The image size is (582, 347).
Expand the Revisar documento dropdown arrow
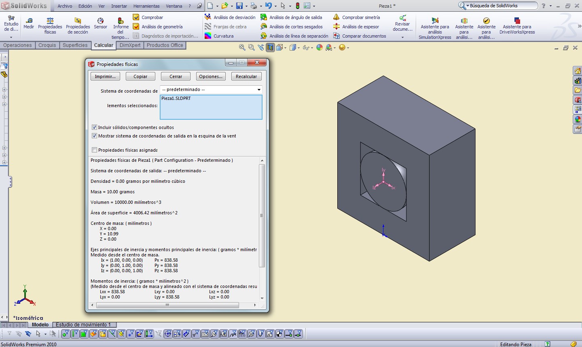click(x=402, y=37)
